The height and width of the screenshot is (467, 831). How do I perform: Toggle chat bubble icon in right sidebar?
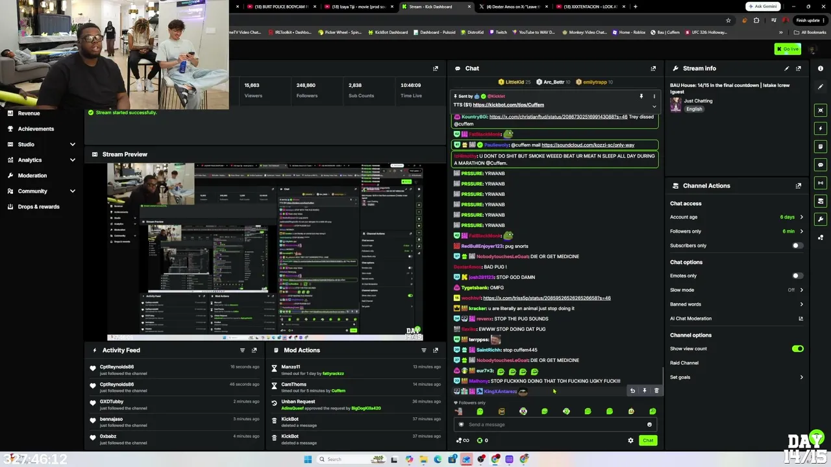(x=821, y=165)
